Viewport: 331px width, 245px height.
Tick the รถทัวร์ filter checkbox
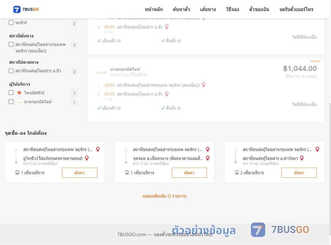(x=11, y=23)
